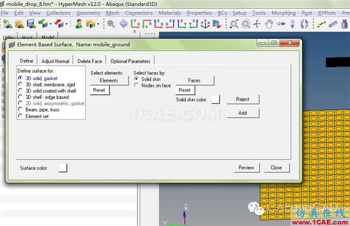Click the Save Model disk icon
Image resolution: width=350 pixels, height=226 pixels.
[x=31, y=24]
